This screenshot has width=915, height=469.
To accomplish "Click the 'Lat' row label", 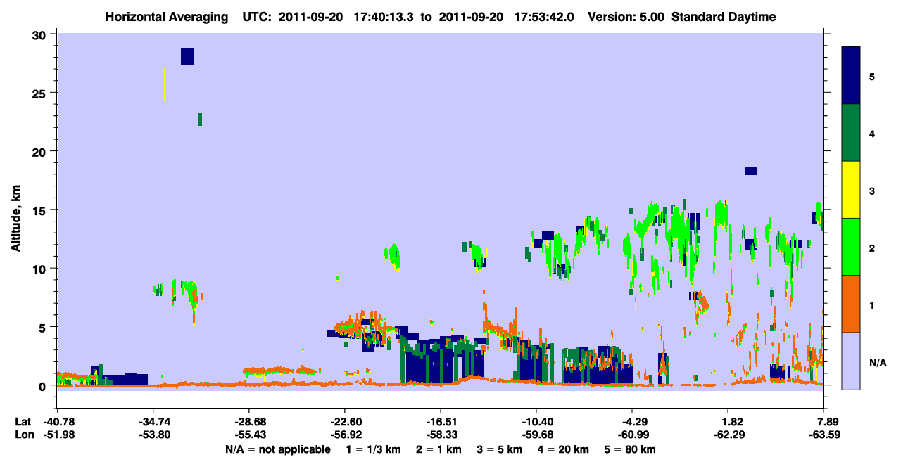I will click(x=23, y=422).
